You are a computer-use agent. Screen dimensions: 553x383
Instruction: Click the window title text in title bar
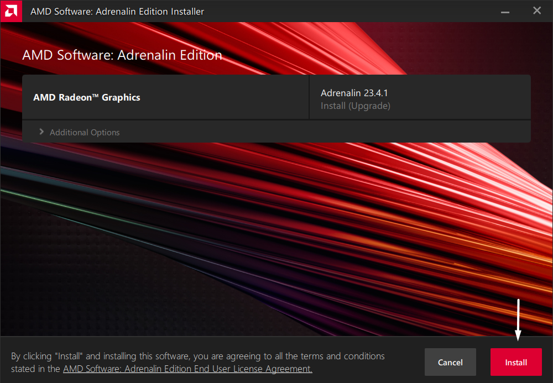pyautogui.click(x=117, y=11)
